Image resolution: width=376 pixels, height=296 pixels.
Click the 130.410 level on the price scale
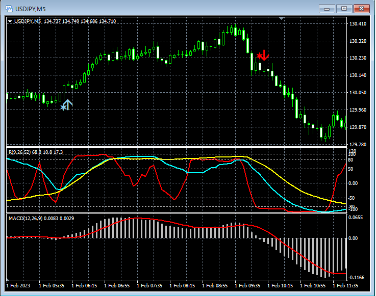point(358,24)
